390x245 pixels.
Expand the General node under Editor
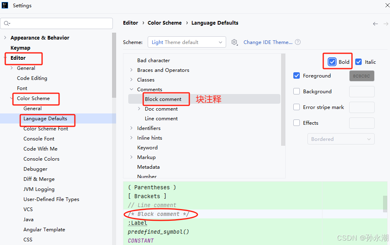[x=11, y=68]
